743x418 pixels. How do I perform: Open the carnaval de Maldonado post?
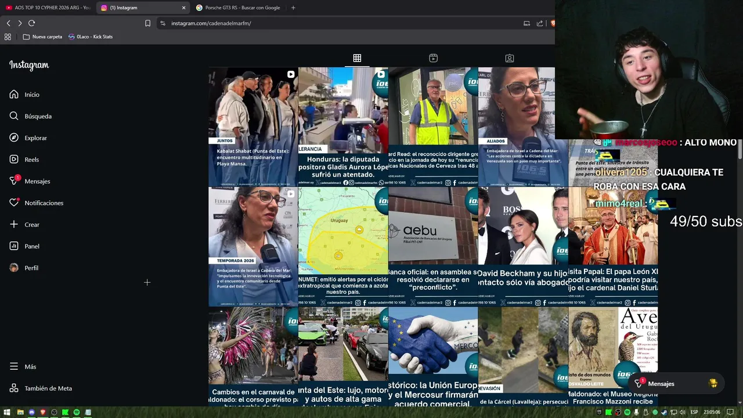[253, 356]
